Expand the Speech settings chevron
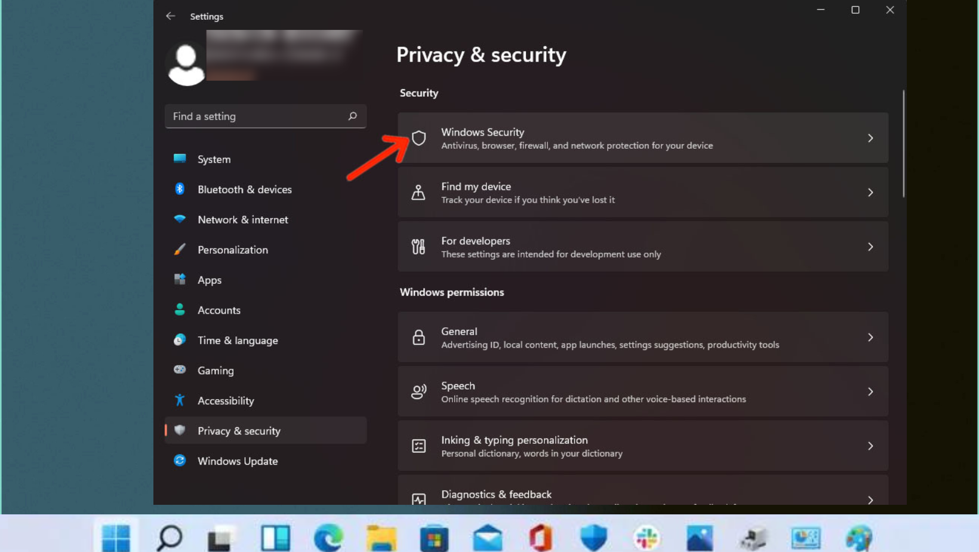Image resolution: width=979 pixels, height=552 pixels. (x=870, y=391)
